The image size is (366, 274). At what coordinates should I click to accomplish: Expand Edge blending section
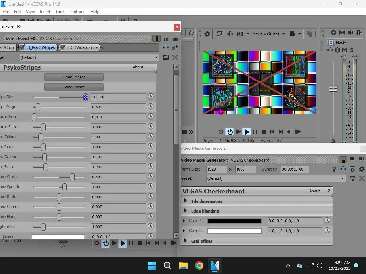[186, 210]
